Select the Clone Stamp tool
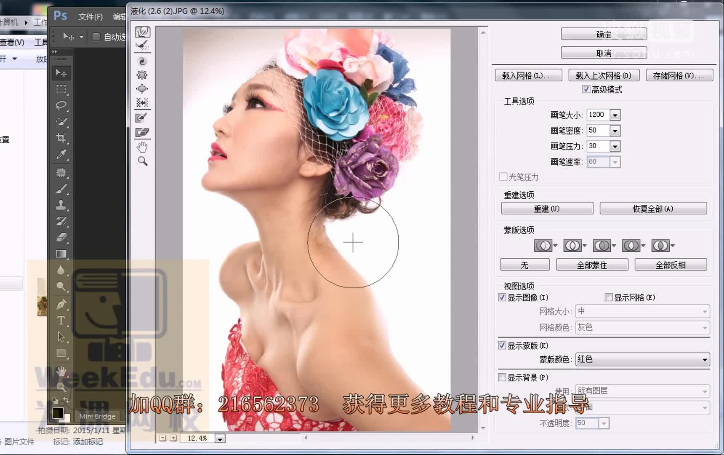This screenshot has height=455, width=724. (61, 205)
